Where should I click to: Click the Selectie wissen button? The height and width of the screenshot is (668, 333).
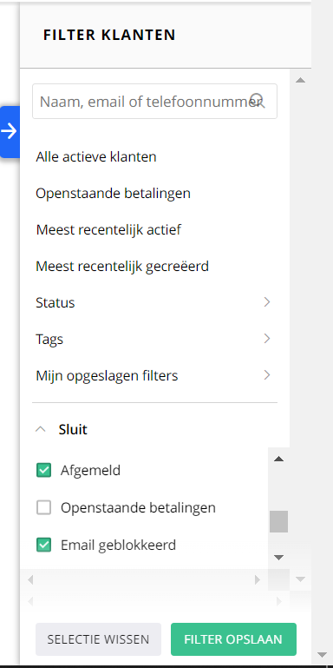[98, 639]
